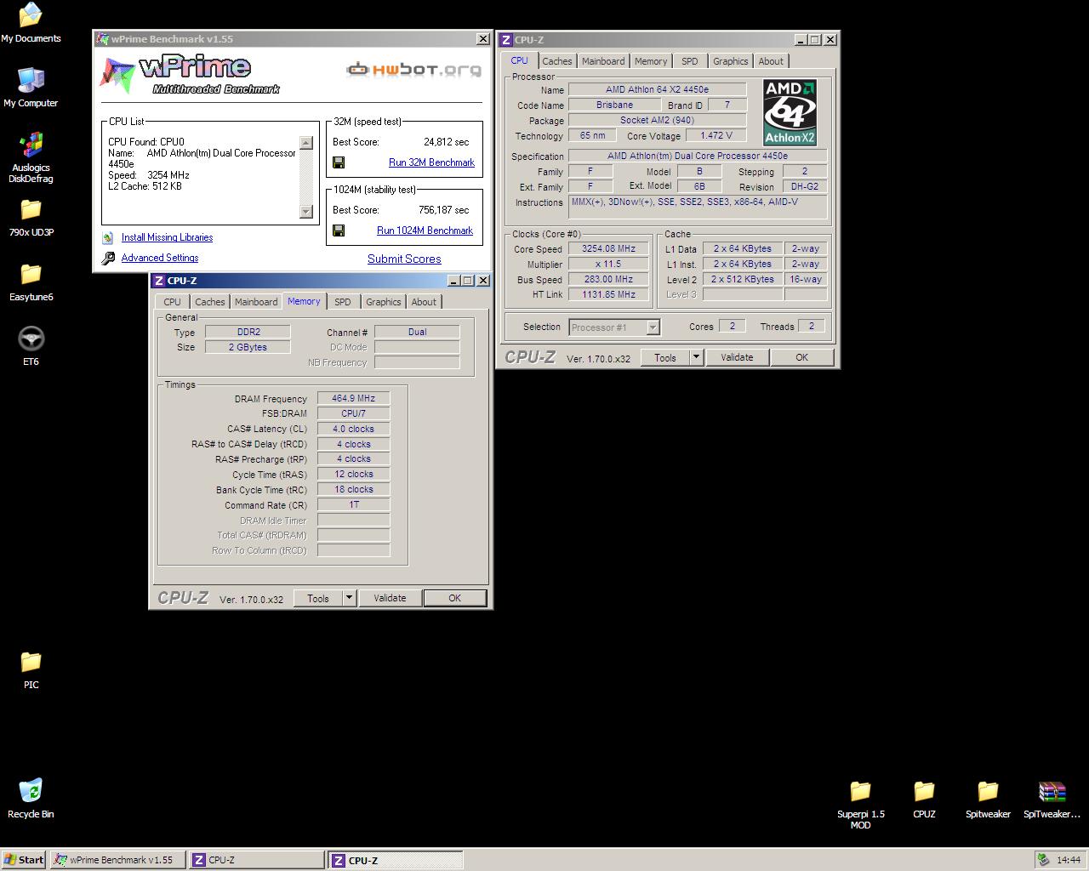
Task: Open SPD tab in memory CPU-Z window
Action: (x=343, y=302)
